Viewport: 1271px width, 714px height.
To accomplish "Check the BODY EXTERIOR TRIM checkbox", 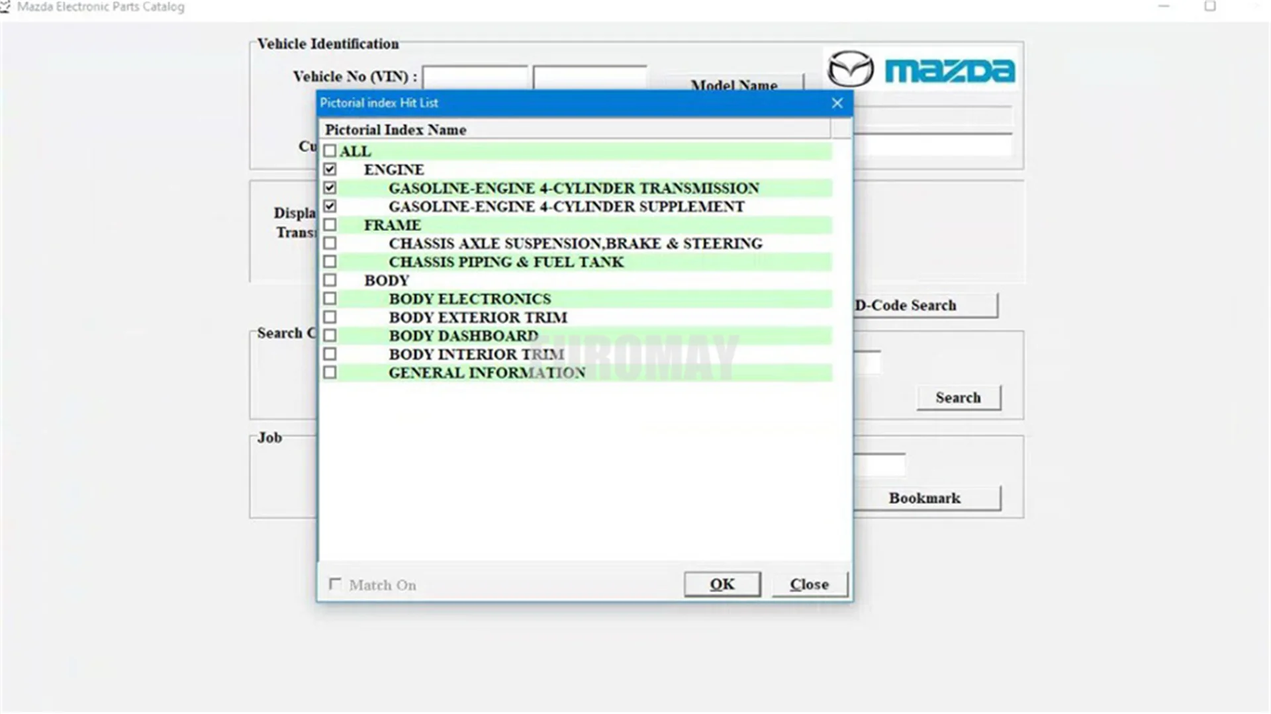I will 330,318.
